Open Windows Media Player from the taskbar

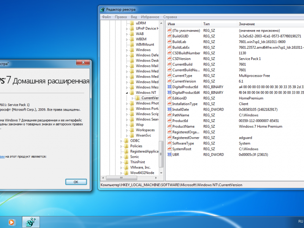12,222
